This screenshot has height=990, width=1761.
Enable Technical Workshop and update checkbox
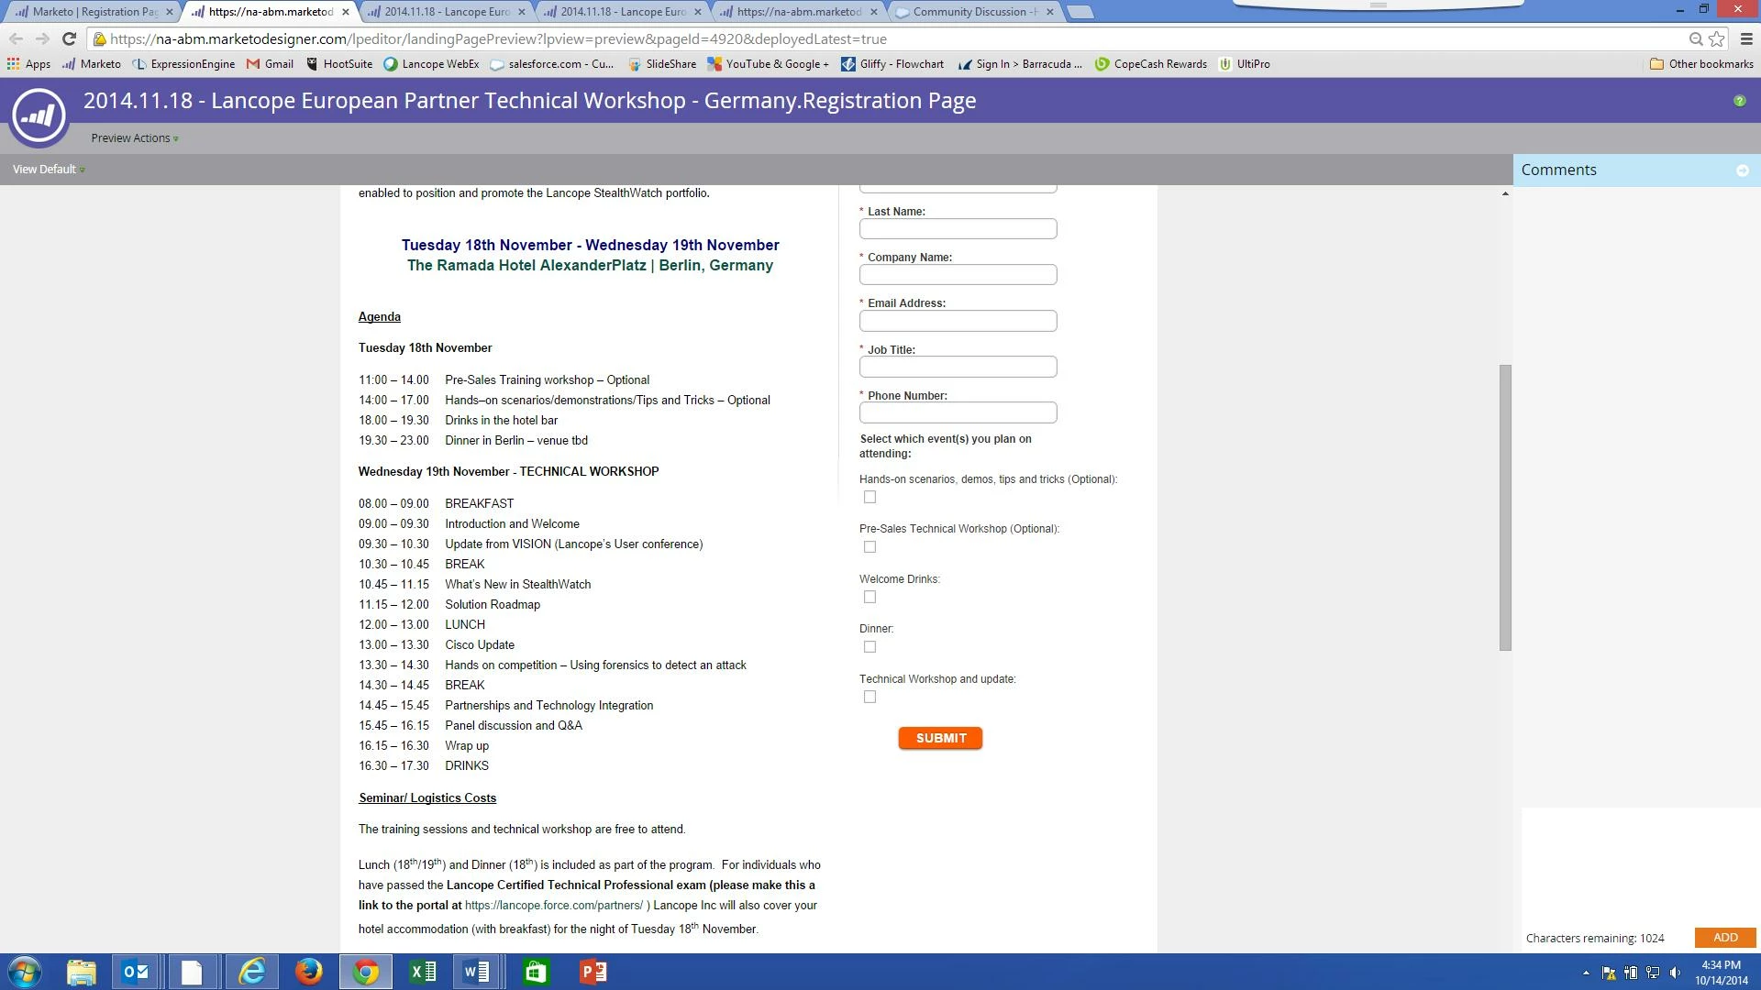869,697
